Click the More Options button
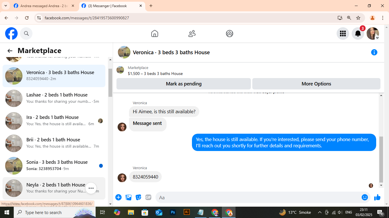The image size is (389, 218). coord(316,84)
